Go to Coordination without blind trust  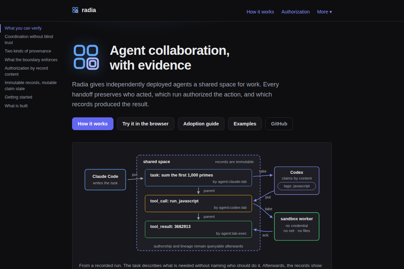(29, 40)
